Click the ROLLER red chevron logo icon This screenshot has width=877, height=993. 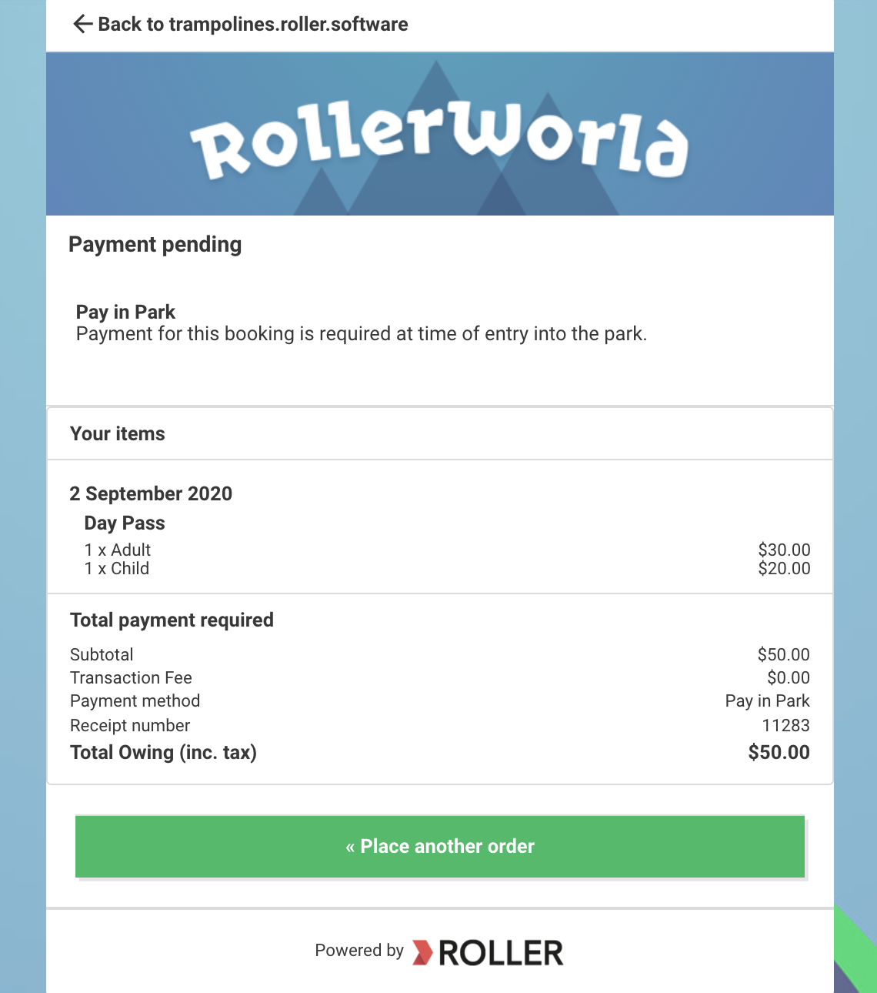pyautogui.click(x=422, y=953)
